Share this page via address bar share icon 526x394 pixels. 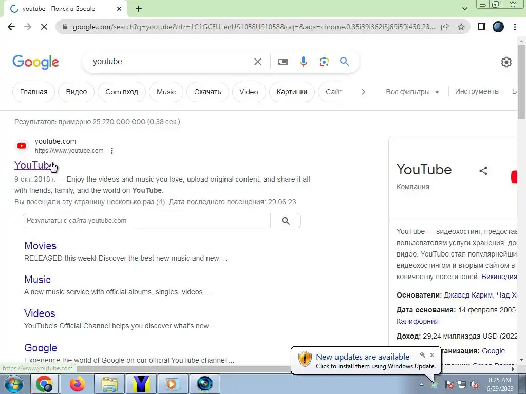click(x=445, y=27)
